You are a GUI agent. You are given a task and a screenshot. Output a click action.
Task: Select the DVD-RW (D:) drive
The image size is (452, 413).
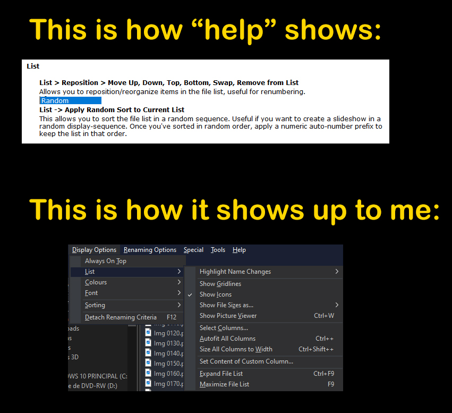93,386
